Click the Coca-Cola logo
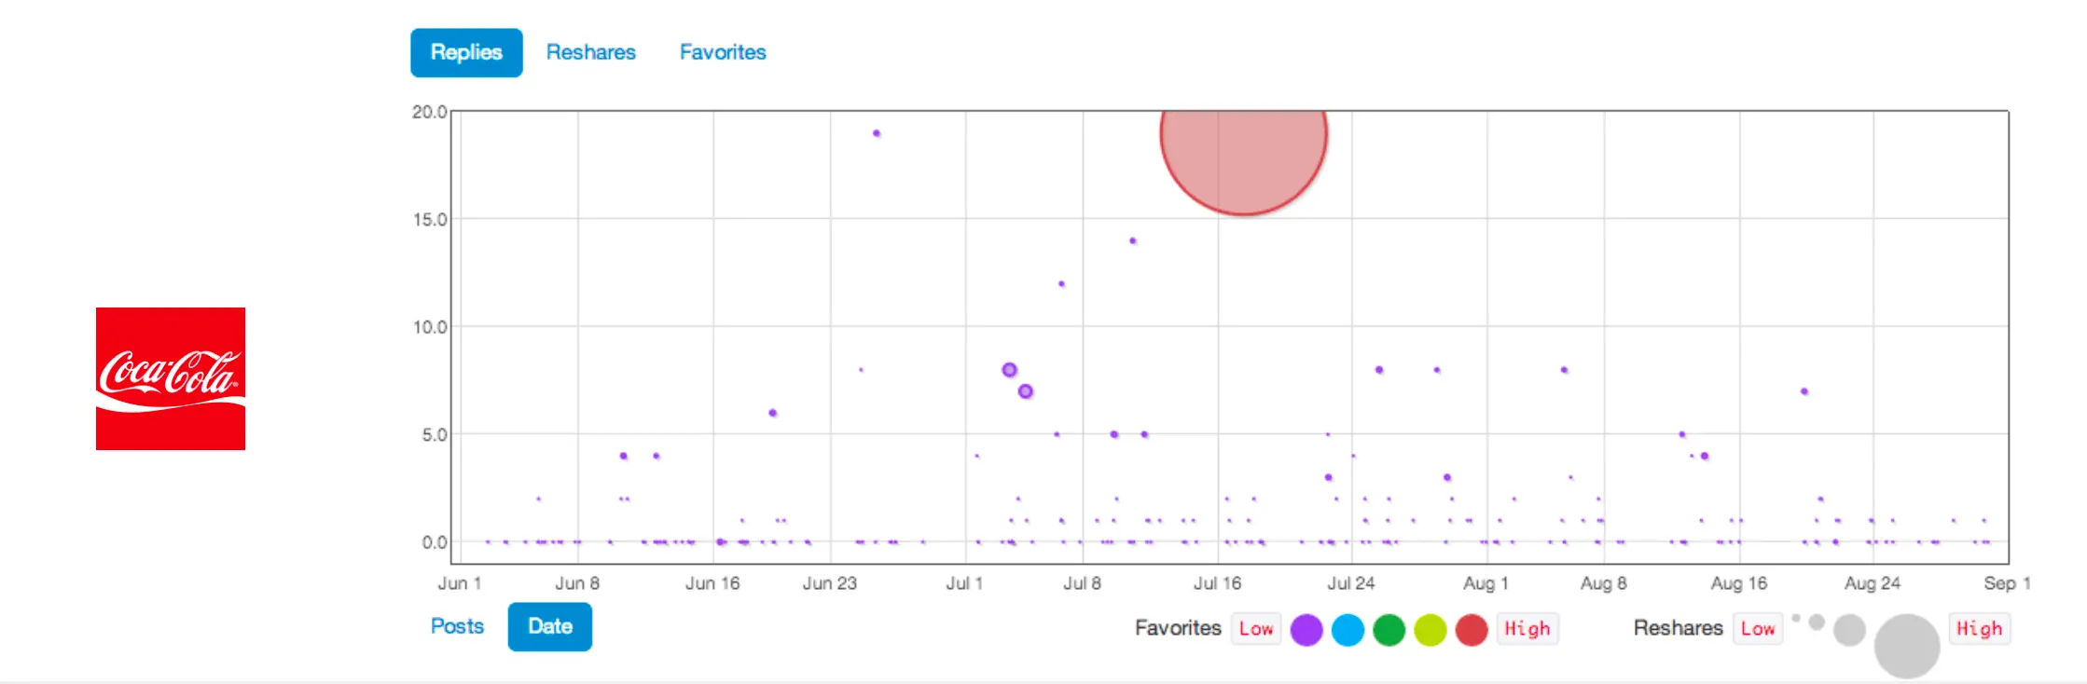 (171, 378)
